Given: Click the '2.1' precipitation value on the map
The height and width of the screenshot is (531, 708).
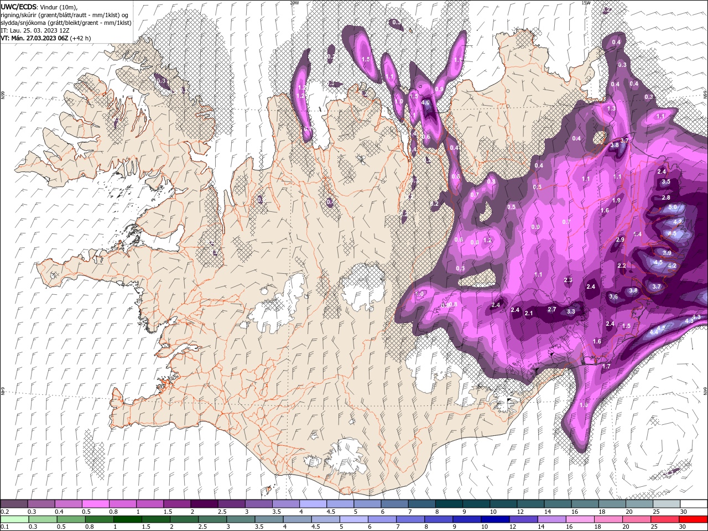Looking at the screenshot, I should pos(528,314).
